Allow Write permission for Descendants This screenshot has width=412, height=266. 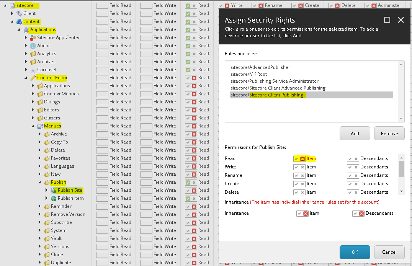point(350,167)
